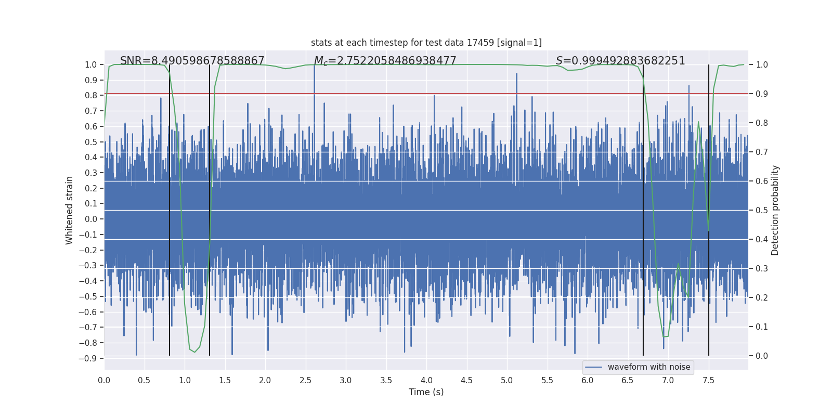The height and width of the screenshot is (416, 832).
Task: Click the black vertical marker near 0.8 s
Action: tap(170, 208)
